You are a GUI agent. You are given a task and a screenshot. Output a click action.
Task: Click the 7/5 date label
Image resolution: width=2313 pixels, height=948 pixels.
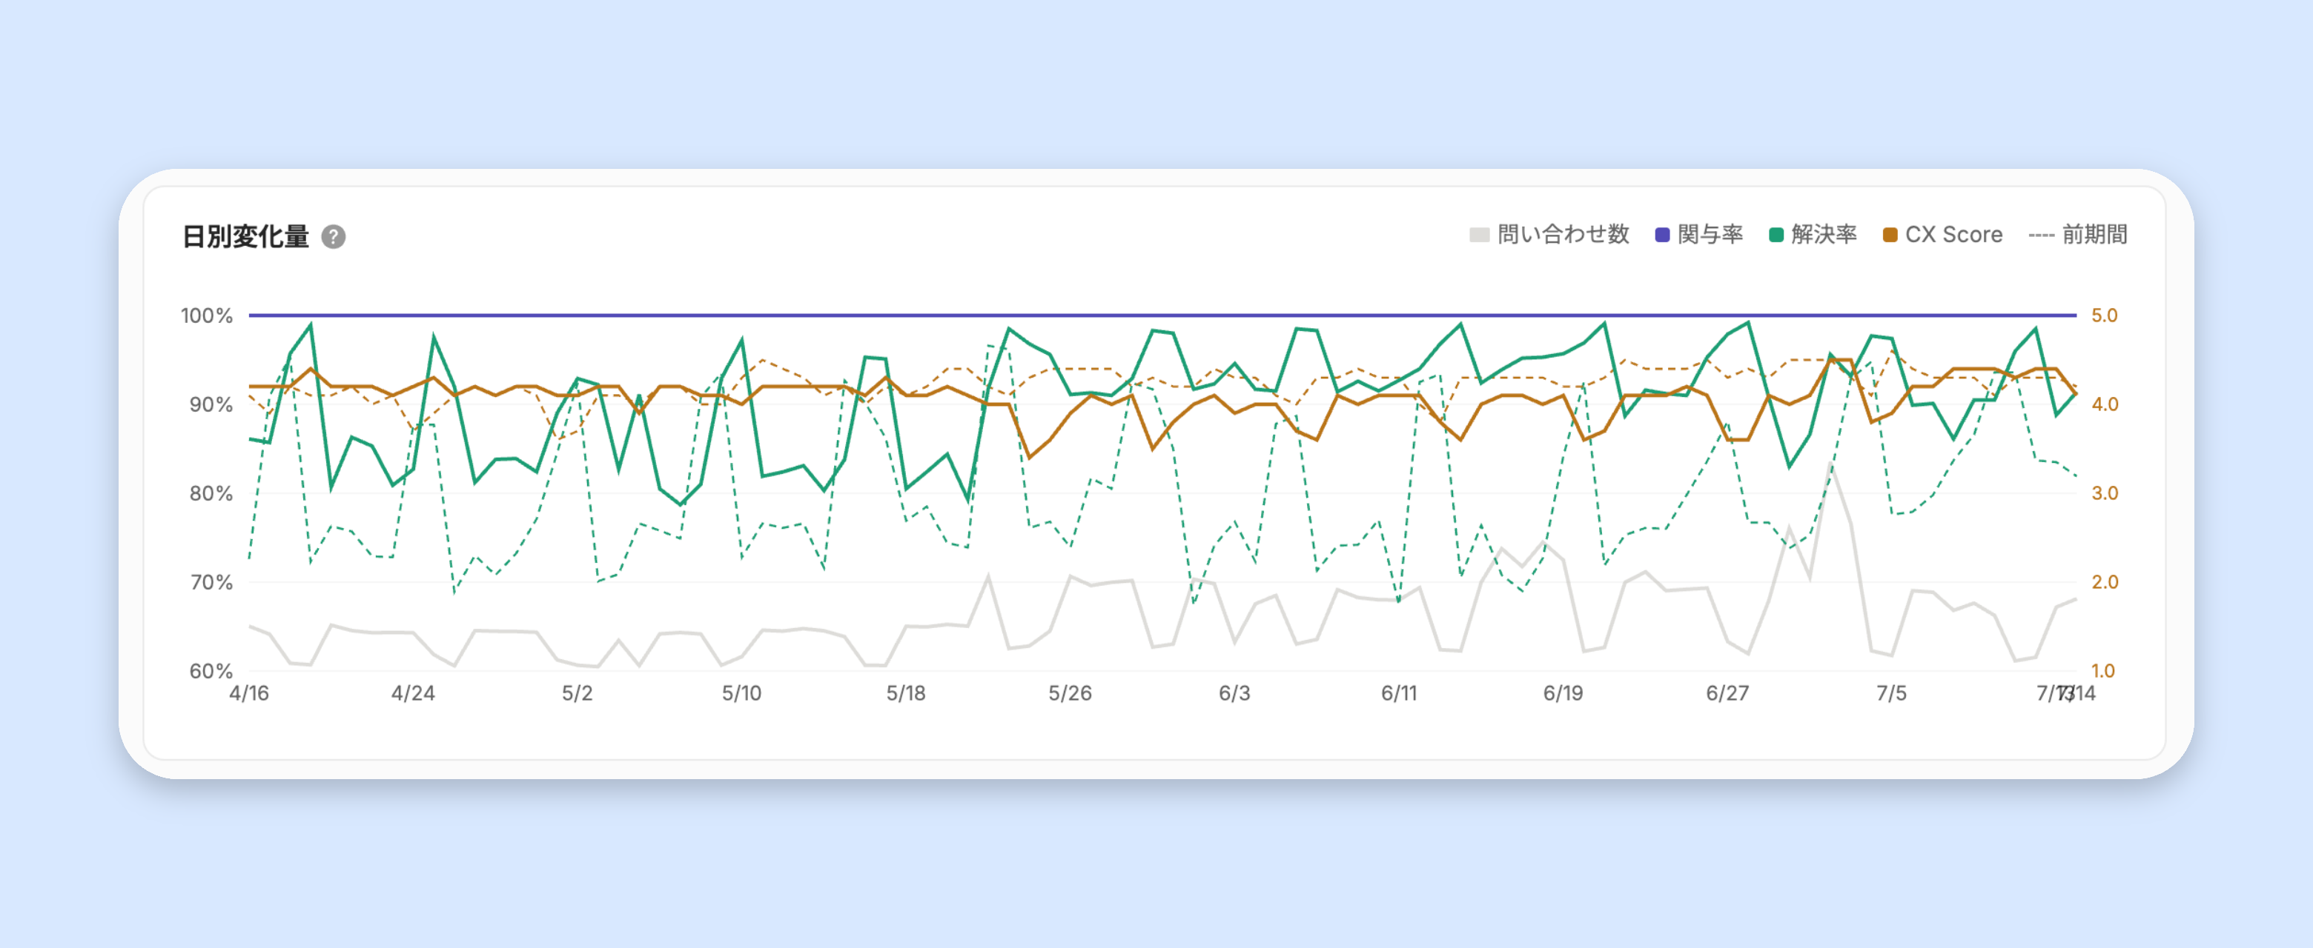[x=1891, y=693]
